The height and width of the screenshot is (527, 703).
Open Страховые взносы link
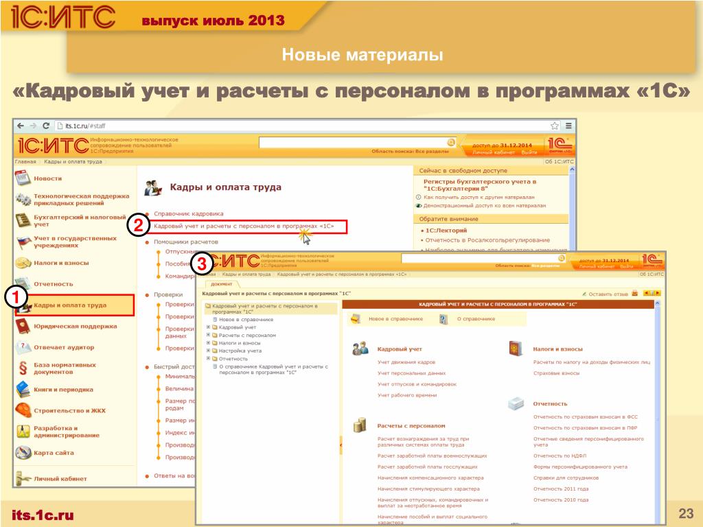click(556, 373)
